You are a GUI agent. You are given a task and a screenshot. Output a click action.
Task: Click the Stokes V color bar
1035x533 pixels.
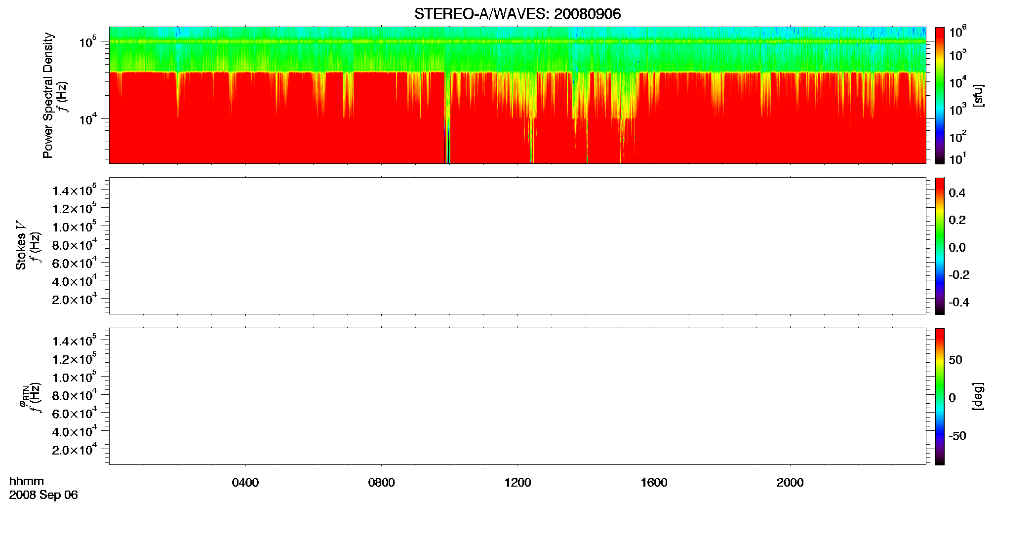click(940, 245)
